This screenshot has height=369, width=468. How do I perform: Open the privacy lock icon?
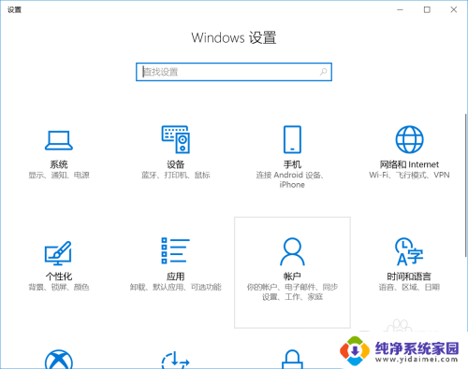(292, 359)
